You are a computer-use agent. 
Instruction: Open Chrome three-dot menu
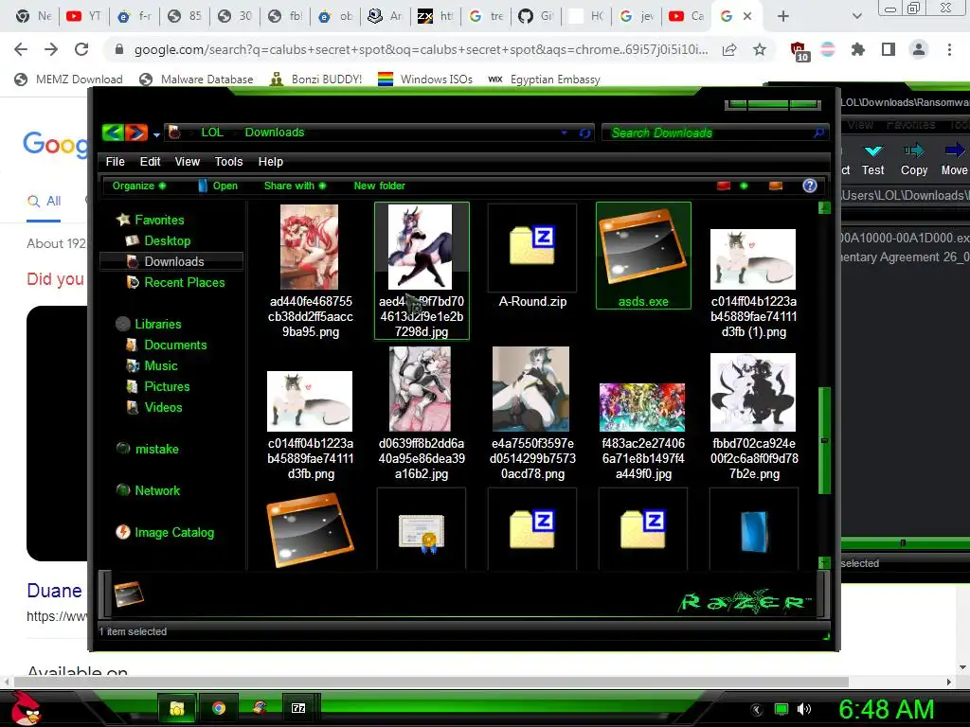[x=949, y=49]
